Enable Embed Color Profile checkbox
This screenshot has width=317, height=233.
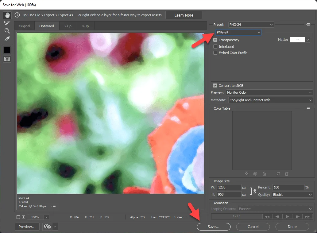(x=215, y=52)
